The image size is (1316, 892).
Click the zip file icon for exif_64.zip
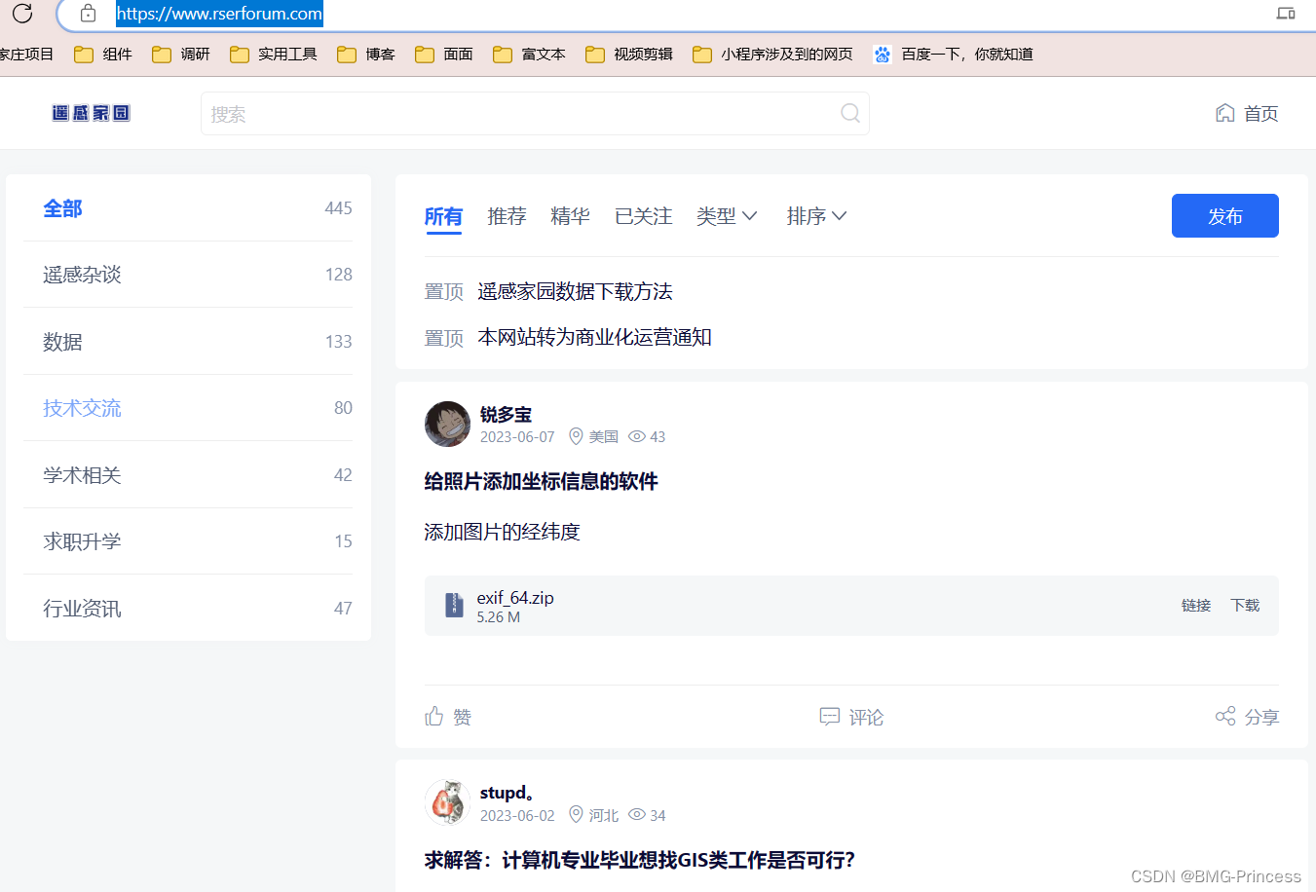pyautogui.click(x=454, y=605)
